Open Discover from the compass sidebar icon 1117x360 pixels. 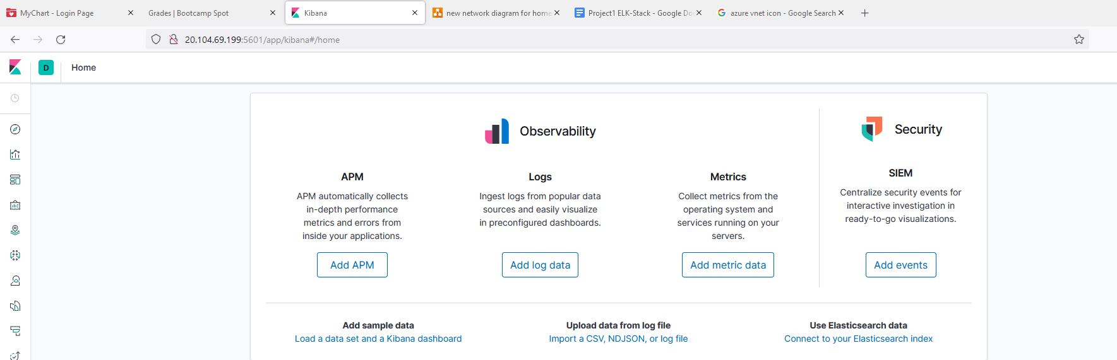(x=15, y=129)
